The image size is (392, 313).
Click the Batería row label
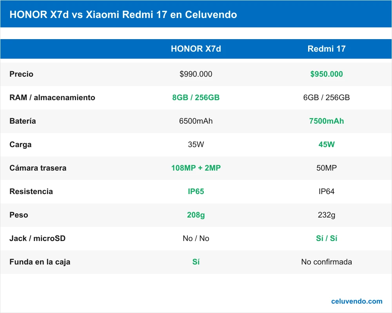[x=22, y=121]
